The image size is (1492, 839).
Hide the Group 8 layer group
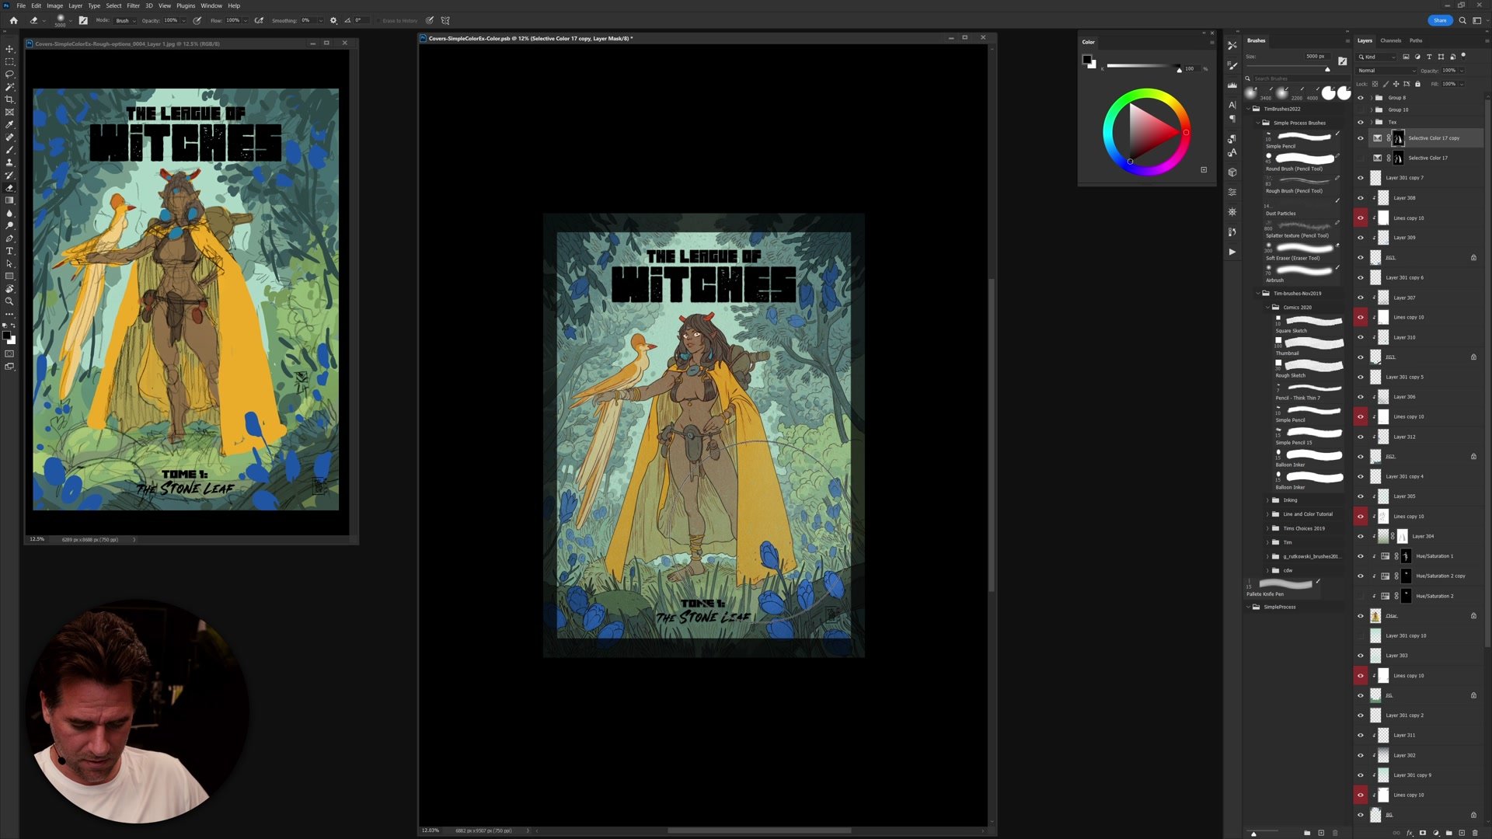click(1360, 98)
